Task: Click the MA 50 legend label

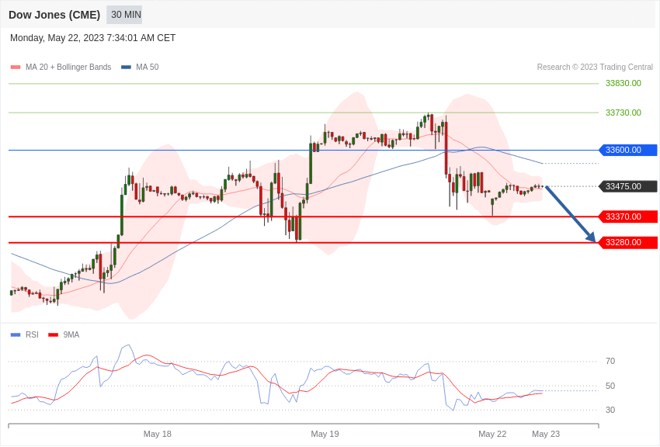Action: [148, 67]
